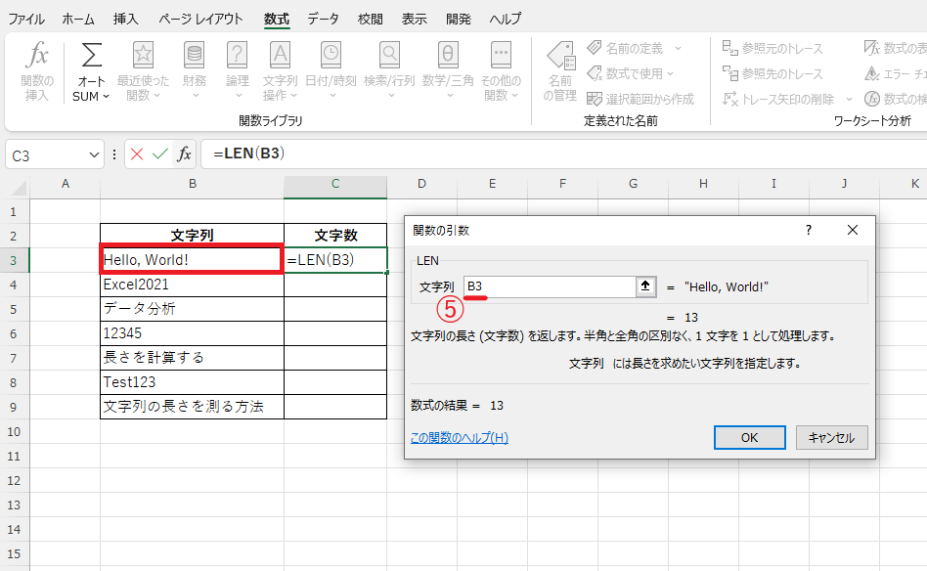Open the Financial (財務) functions library
The width and height of the screenshot is (927, 571).
[x=194, y=71]
